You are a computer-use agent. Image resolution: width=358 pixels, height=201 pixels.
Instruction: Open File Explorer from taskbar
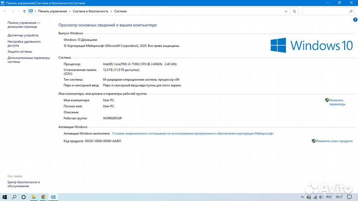(34, 197)
